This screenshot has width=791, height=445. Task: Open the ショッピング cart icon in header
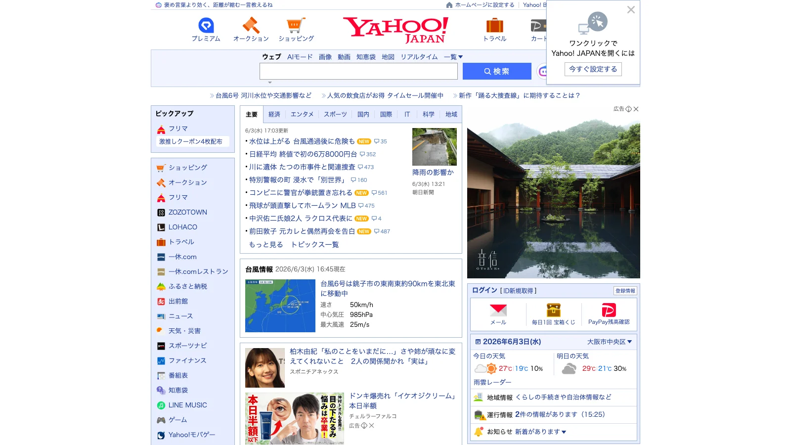(x=296, y=30)
